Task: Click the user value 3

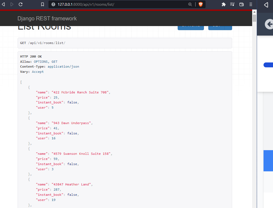Action: pyautogui.click(x=53, y=169)
